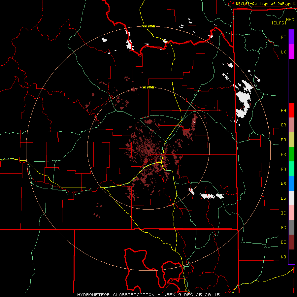The height and width of the screenshot is (297, 297).
Task: Select the HR legend label
Action: (283, 154)
